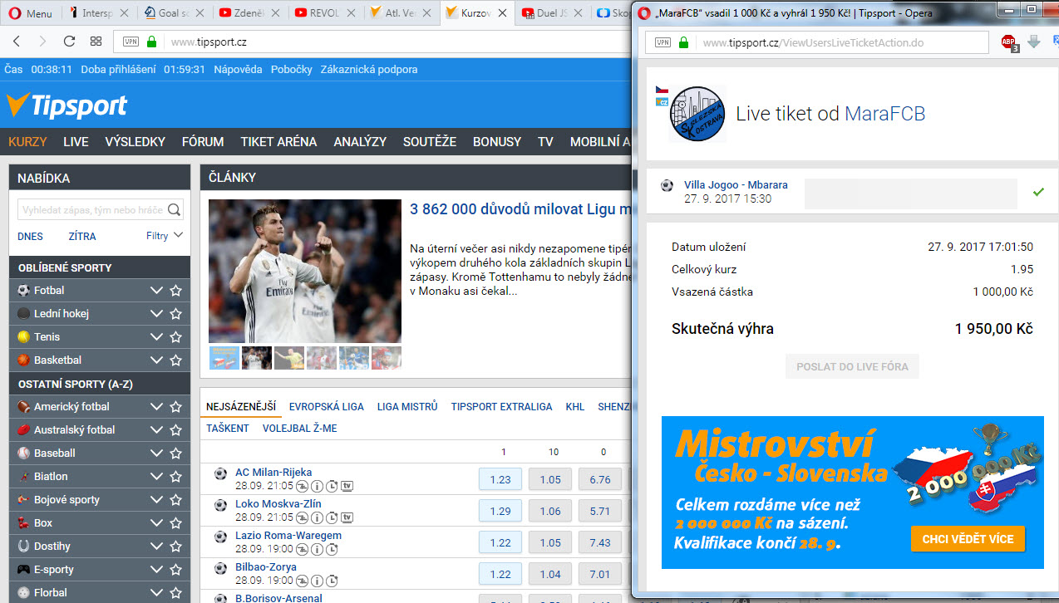Select odds 5.71 for Loko Moskva-Zlín

pyautogui.click(x=600, y=511)
